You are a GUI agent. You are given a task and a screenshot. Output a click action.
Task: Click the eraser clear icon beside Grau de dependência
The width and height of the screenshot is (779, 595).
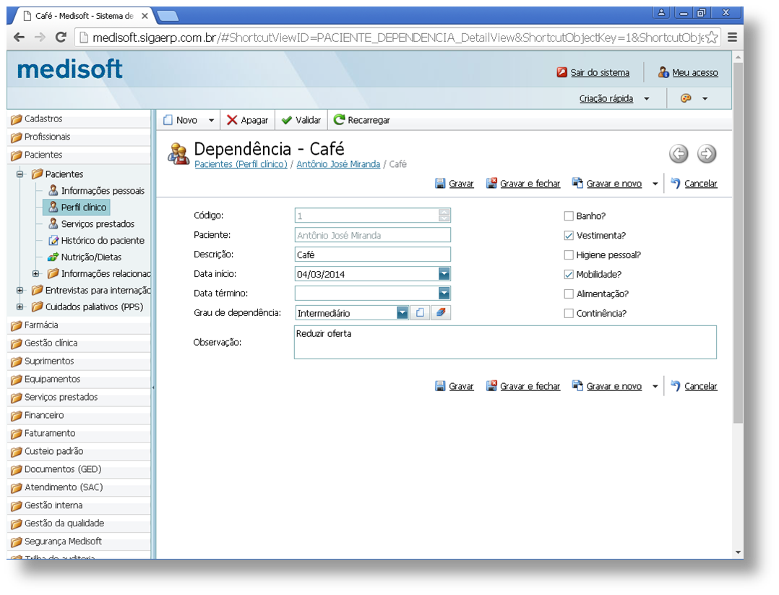click(x=441, y=312)
